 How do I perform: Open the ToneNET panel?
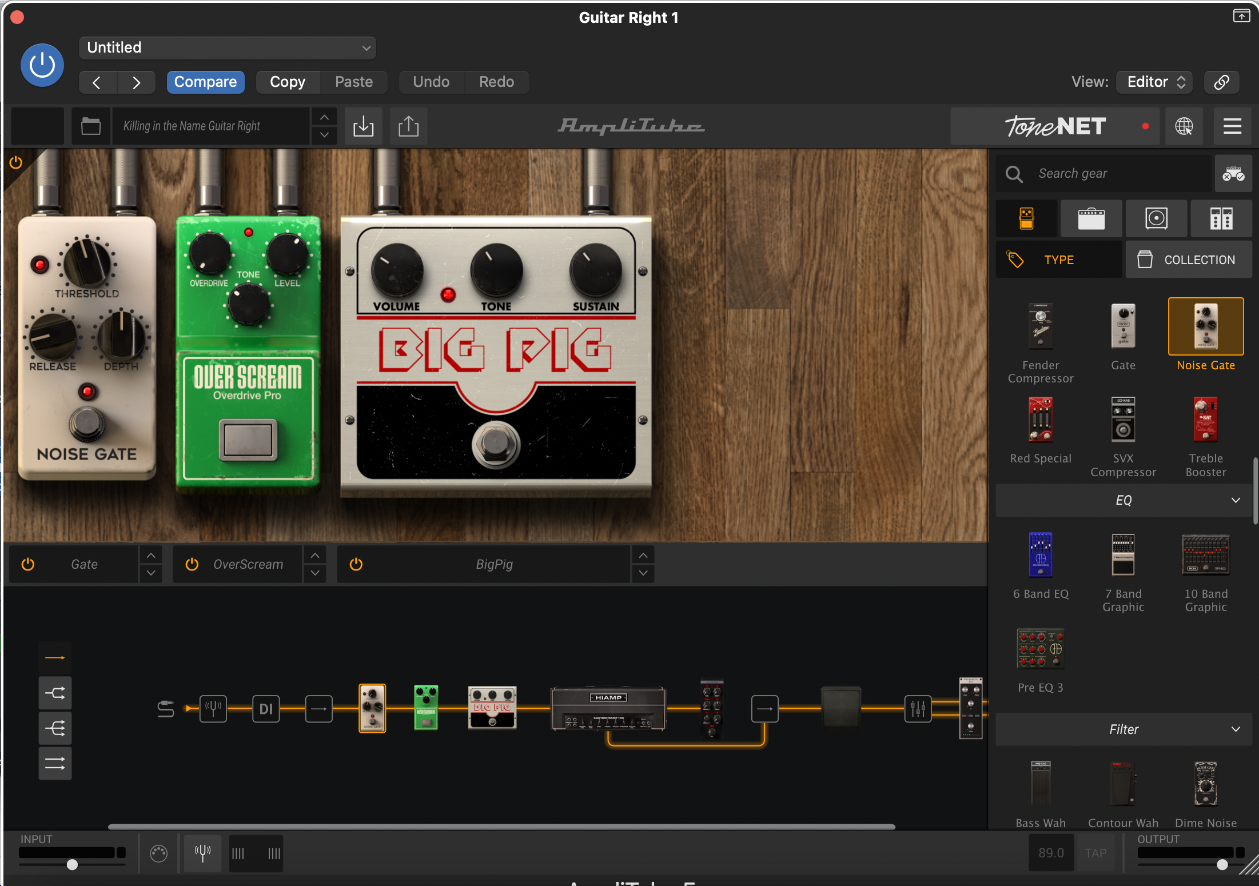point(1055,126)
